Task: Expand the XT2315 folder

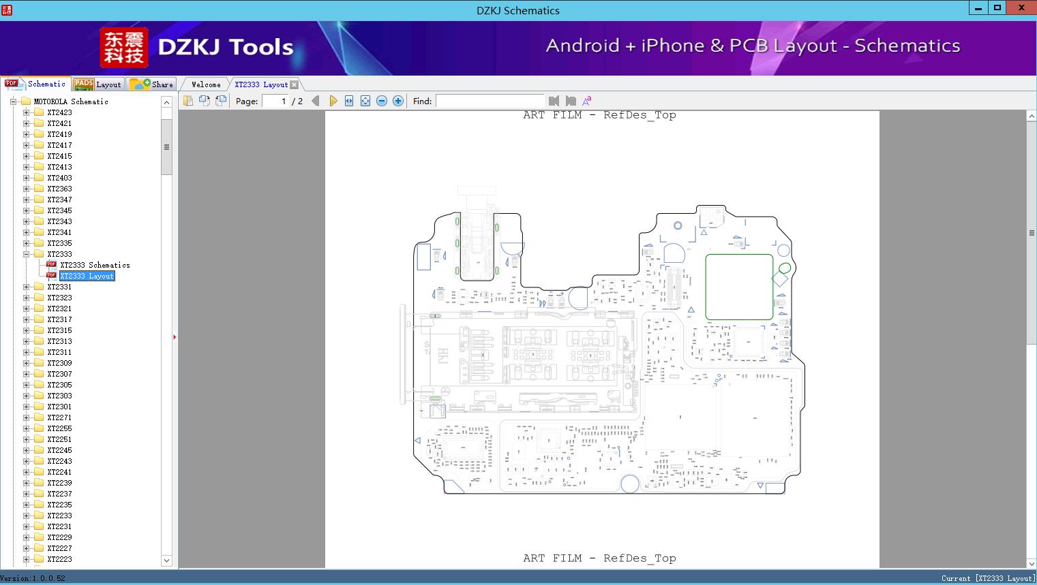Action: [x=26, y=330]
